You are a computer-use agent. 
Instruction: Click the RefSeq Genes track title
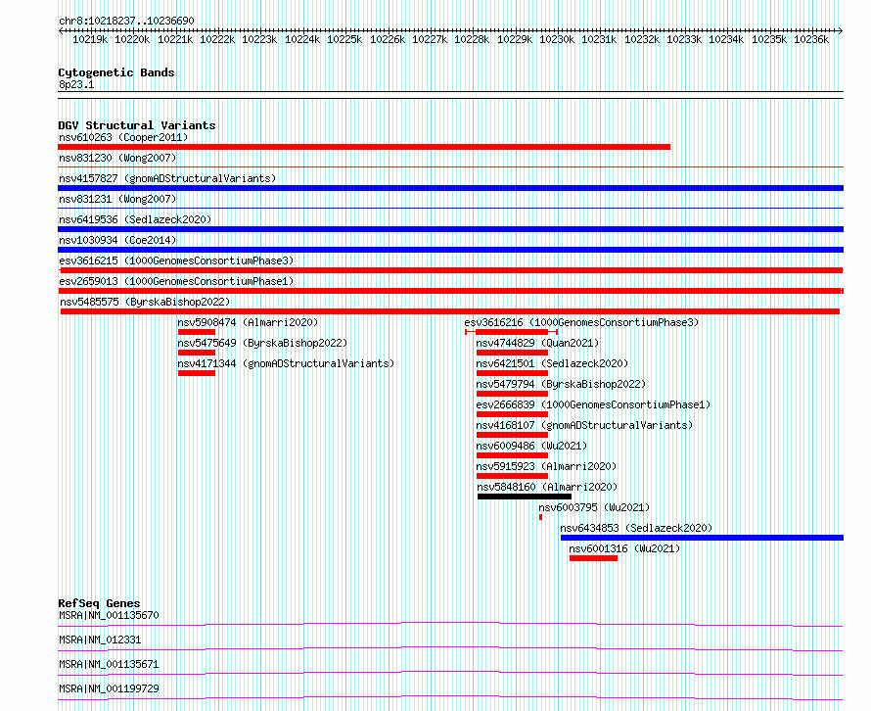coord(99,603)
